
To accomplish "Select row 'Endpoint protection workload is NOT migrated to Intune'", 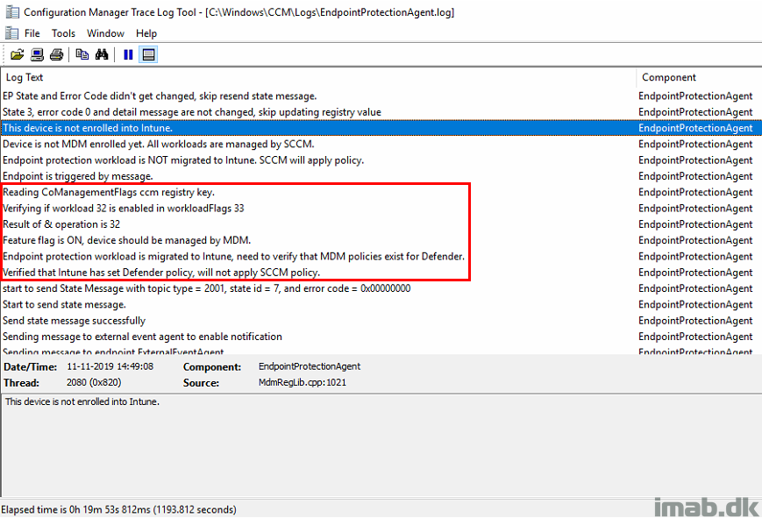I will (x=381, y=160).
